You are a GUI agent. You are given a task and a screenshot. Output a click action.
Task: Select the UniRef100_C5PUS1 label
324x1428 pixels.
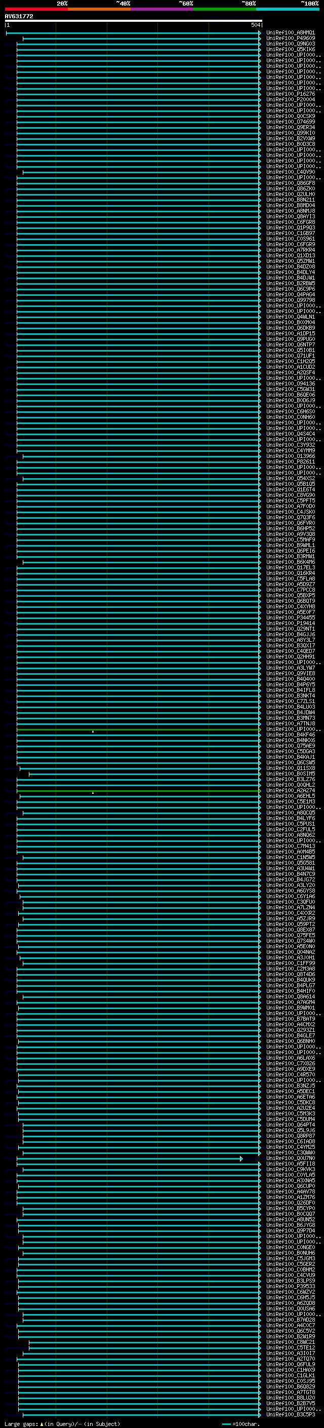[291, 824]
